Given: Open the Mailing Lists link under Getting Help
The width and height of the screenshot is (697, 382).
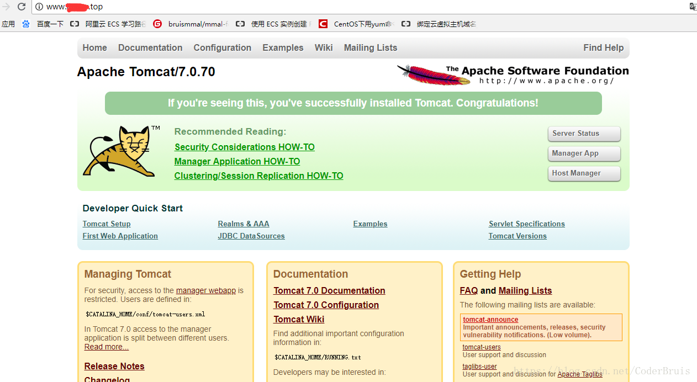Looking at the screenshot, I should pyautogui.click(x=525, y=290).
